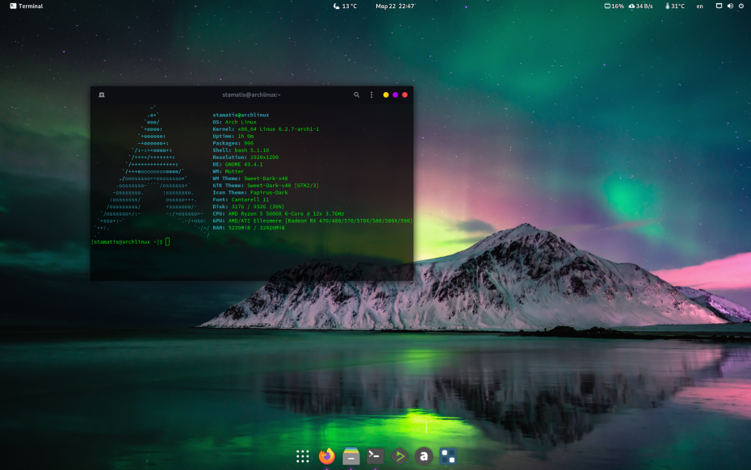Click the search icon in terminal header
The height and width of the screenshot is (470, 751).
click(x=357, y=94)
